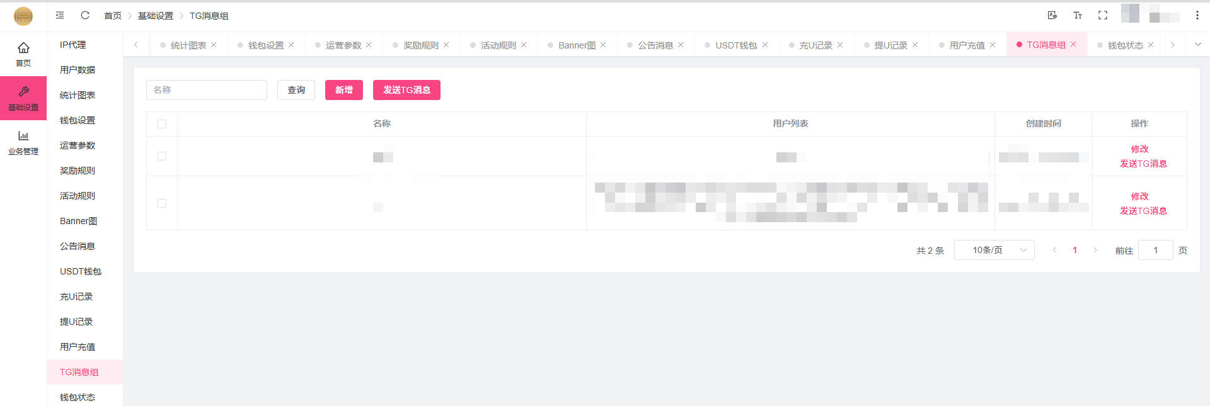Expand the tab list dropdown chevron
The width and height of the screenshot is (1210, 406).
[1197, 45]
